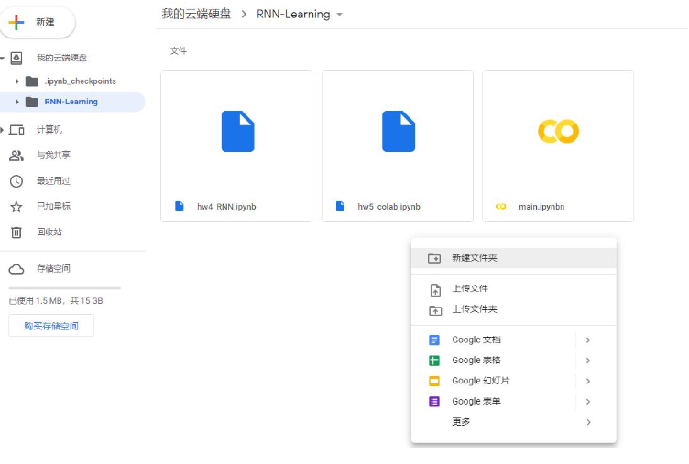This screenshot has height=464, width=689.
Task: Click the .ipynb_checkpoints folder icon
Action: [x=32, y=81]
